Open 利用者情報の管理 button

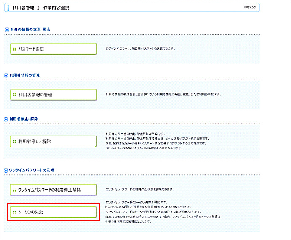pyautogui.click(x=53, y=95)
